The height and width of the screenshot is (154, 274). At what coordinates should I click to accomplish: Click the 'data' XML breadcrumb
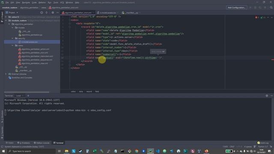81,92
